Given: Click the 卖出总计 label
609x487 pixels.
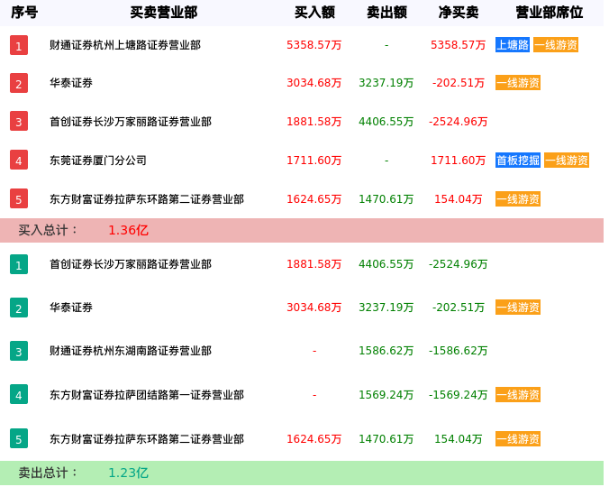Looking at the screenshot, I should 48,473.
